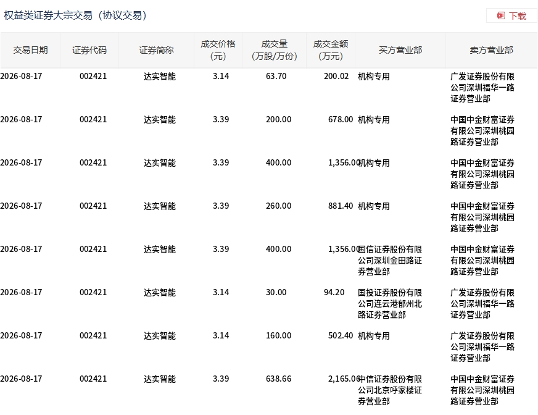Click price 3.14 in the 30.00 row
538x415 pixels.
coord(221,293)
